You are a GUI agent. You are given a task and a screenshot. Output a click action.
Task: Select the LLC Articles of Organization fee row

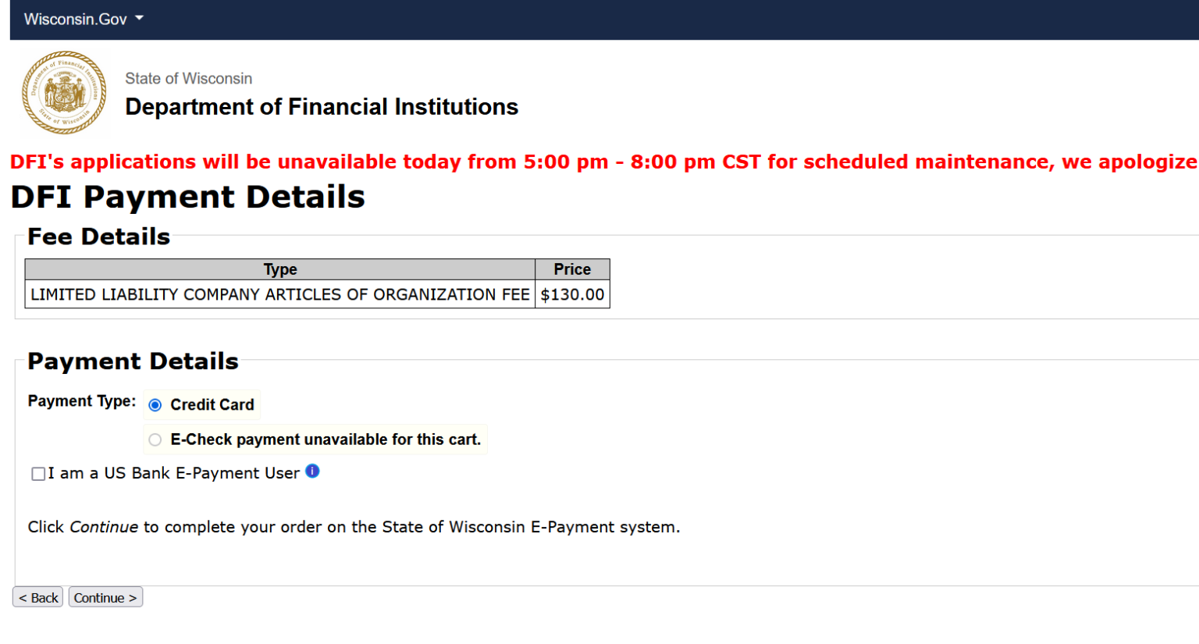pyautogui.click(x=279, y=295)
